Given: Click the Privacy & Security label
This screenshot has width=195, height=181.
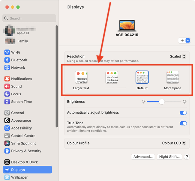Looking at the screenshot, I should (26, 151).
